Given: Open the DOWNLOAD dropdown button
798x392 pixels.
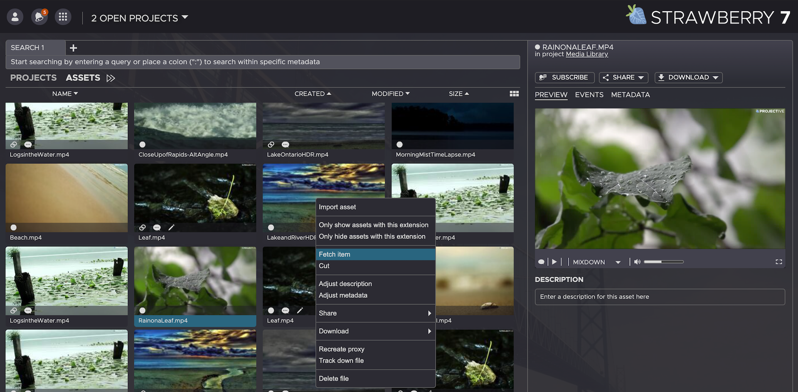Looking at the screenshot, I should pos(688,78).
